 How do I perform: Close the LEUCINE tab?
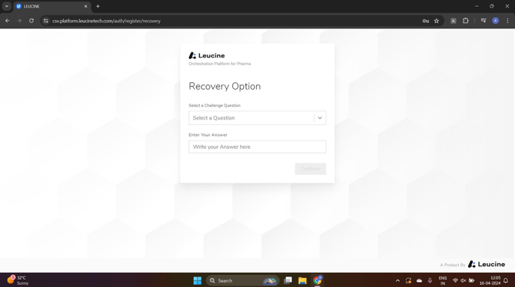click(x=86, y=6)
